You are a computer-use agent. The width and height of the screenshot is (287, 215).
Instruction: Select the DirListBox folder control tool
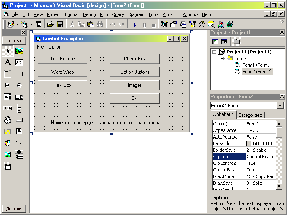click(x=8, y=131)
